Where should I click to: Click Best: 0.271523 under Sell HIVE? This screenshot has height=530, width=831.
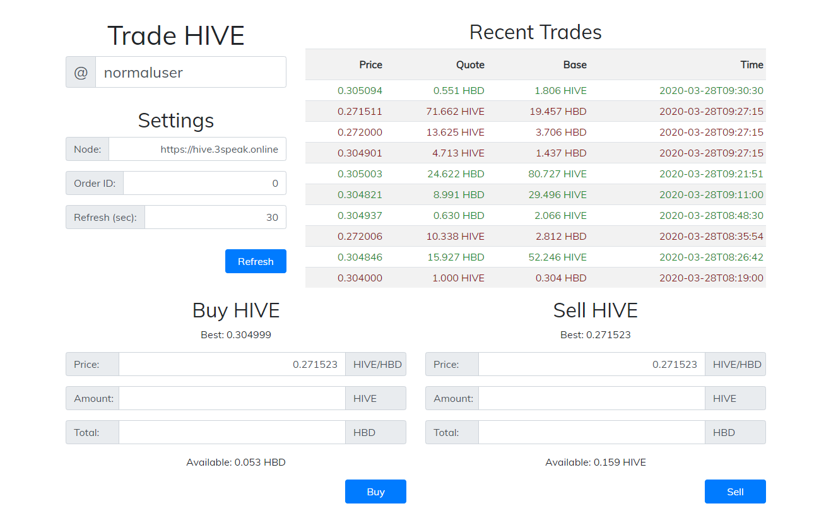coord(596,334)
